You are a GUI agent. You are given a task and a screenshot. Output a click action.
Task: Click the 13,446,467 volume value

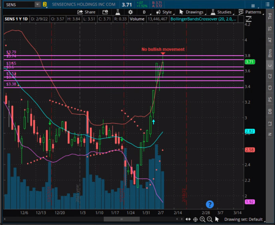[x=157, y=19]
